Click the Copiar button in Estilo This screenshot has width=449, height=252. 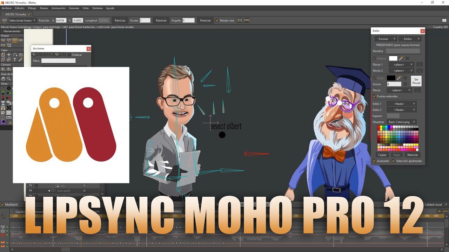point(382,155)
